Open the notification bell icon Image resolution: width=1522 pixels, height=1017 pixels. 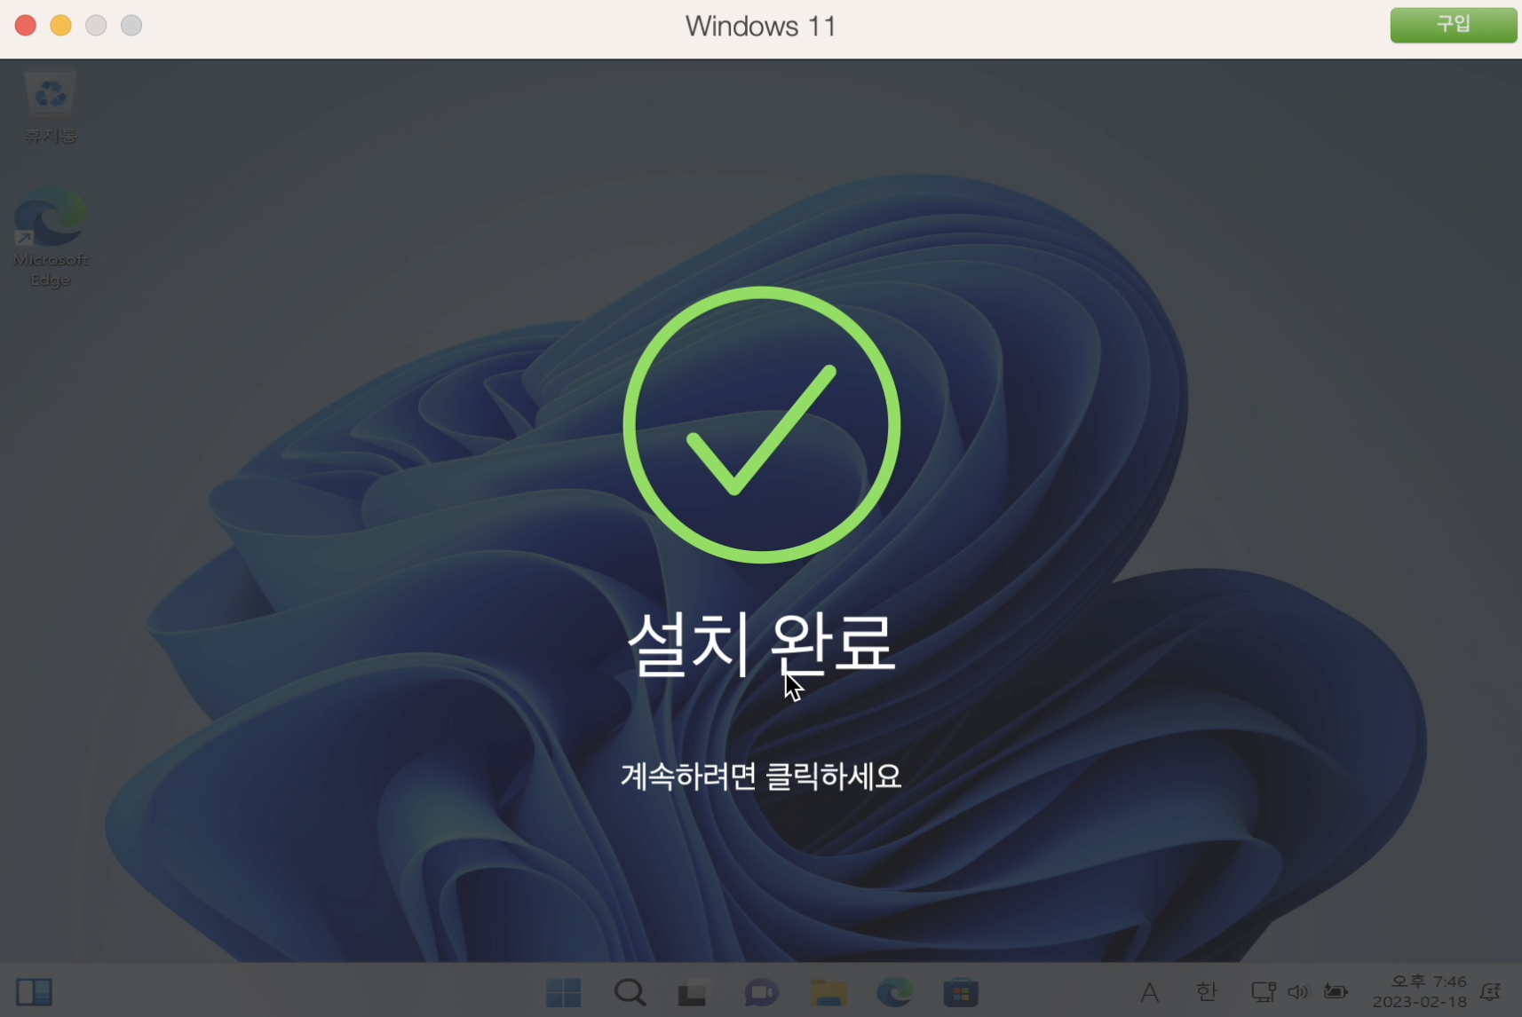[1491, 991]
